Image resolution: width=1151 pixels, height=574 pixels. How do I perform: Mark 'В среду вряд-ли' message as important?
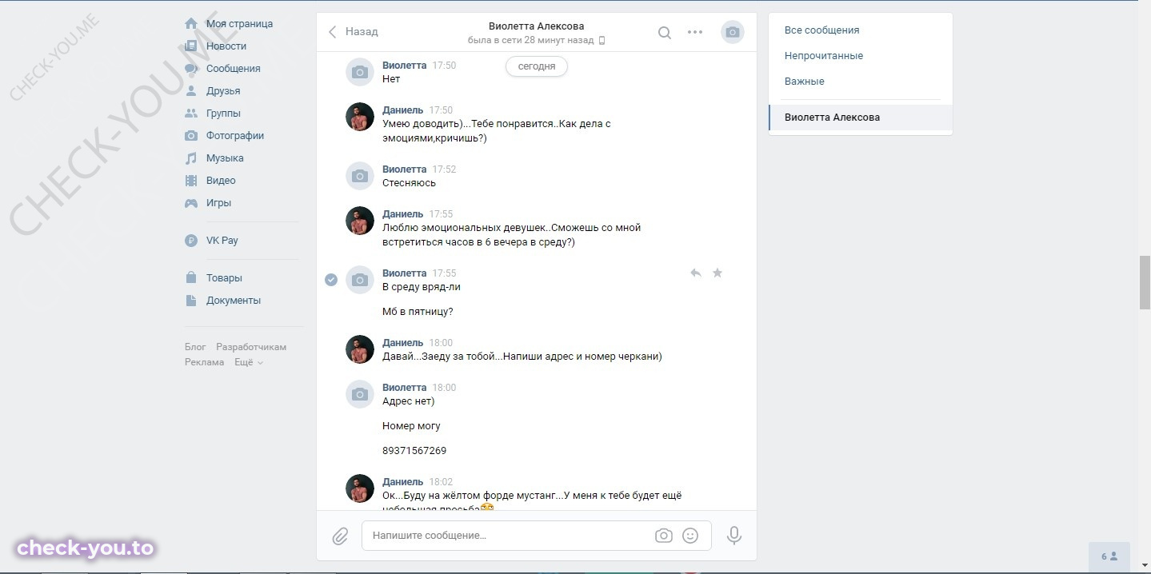[x=717, y=273]
